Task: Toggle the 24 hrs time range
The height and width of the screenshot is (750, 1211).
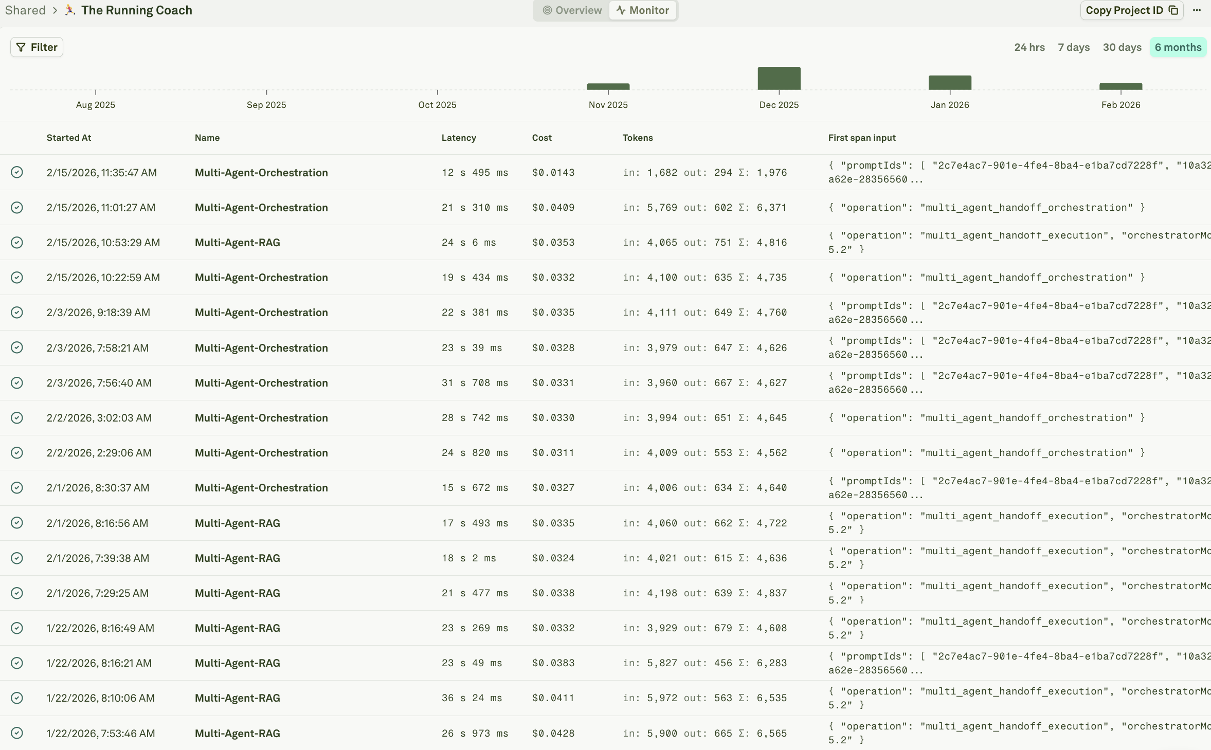Action: 1029,47
